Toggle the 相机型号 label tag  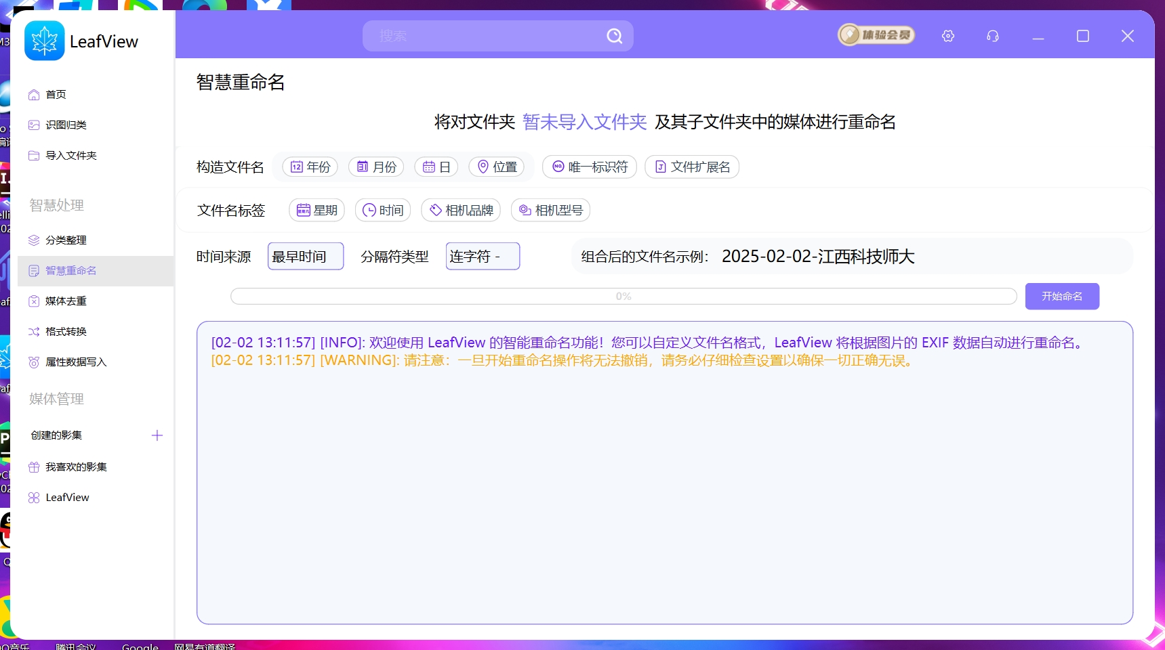point(550,210)
